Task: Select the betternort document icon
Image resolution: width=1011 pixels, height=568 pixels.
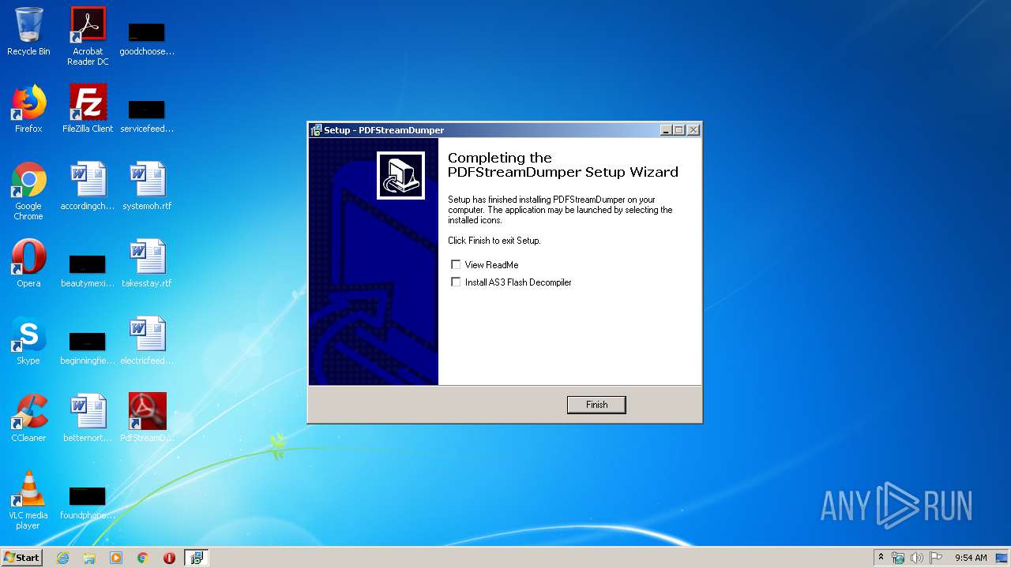Action: click(x=88, y=419)
